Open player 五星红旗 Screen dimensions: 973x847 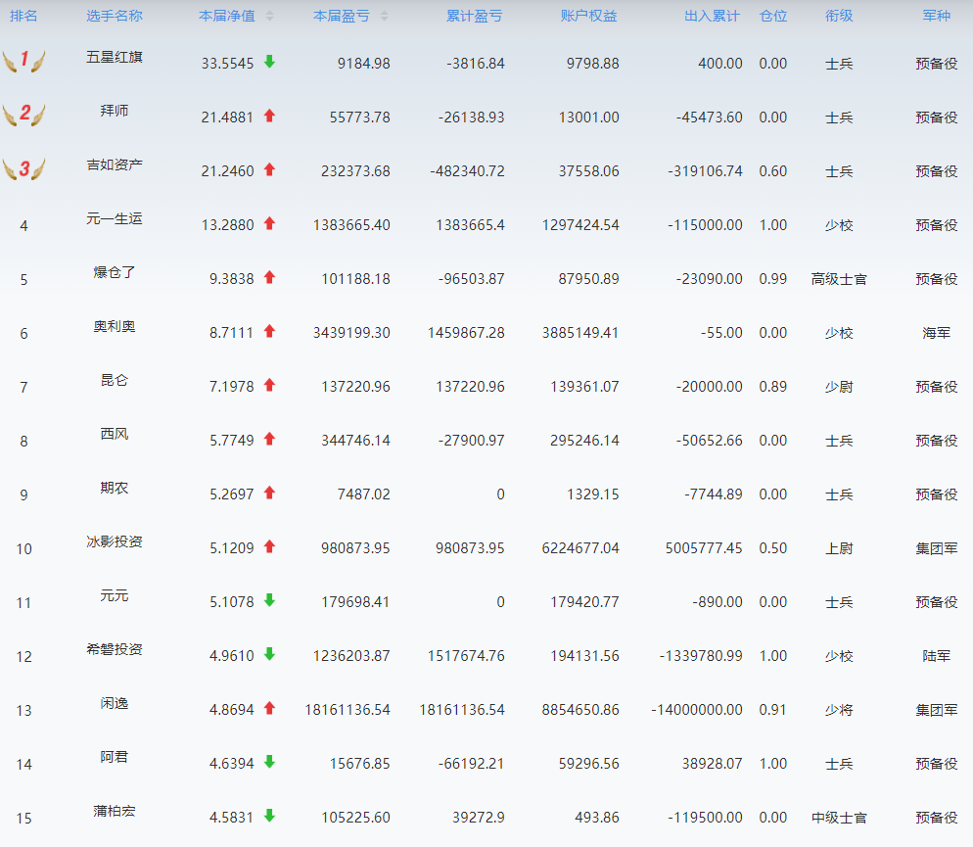pos(115,57)
